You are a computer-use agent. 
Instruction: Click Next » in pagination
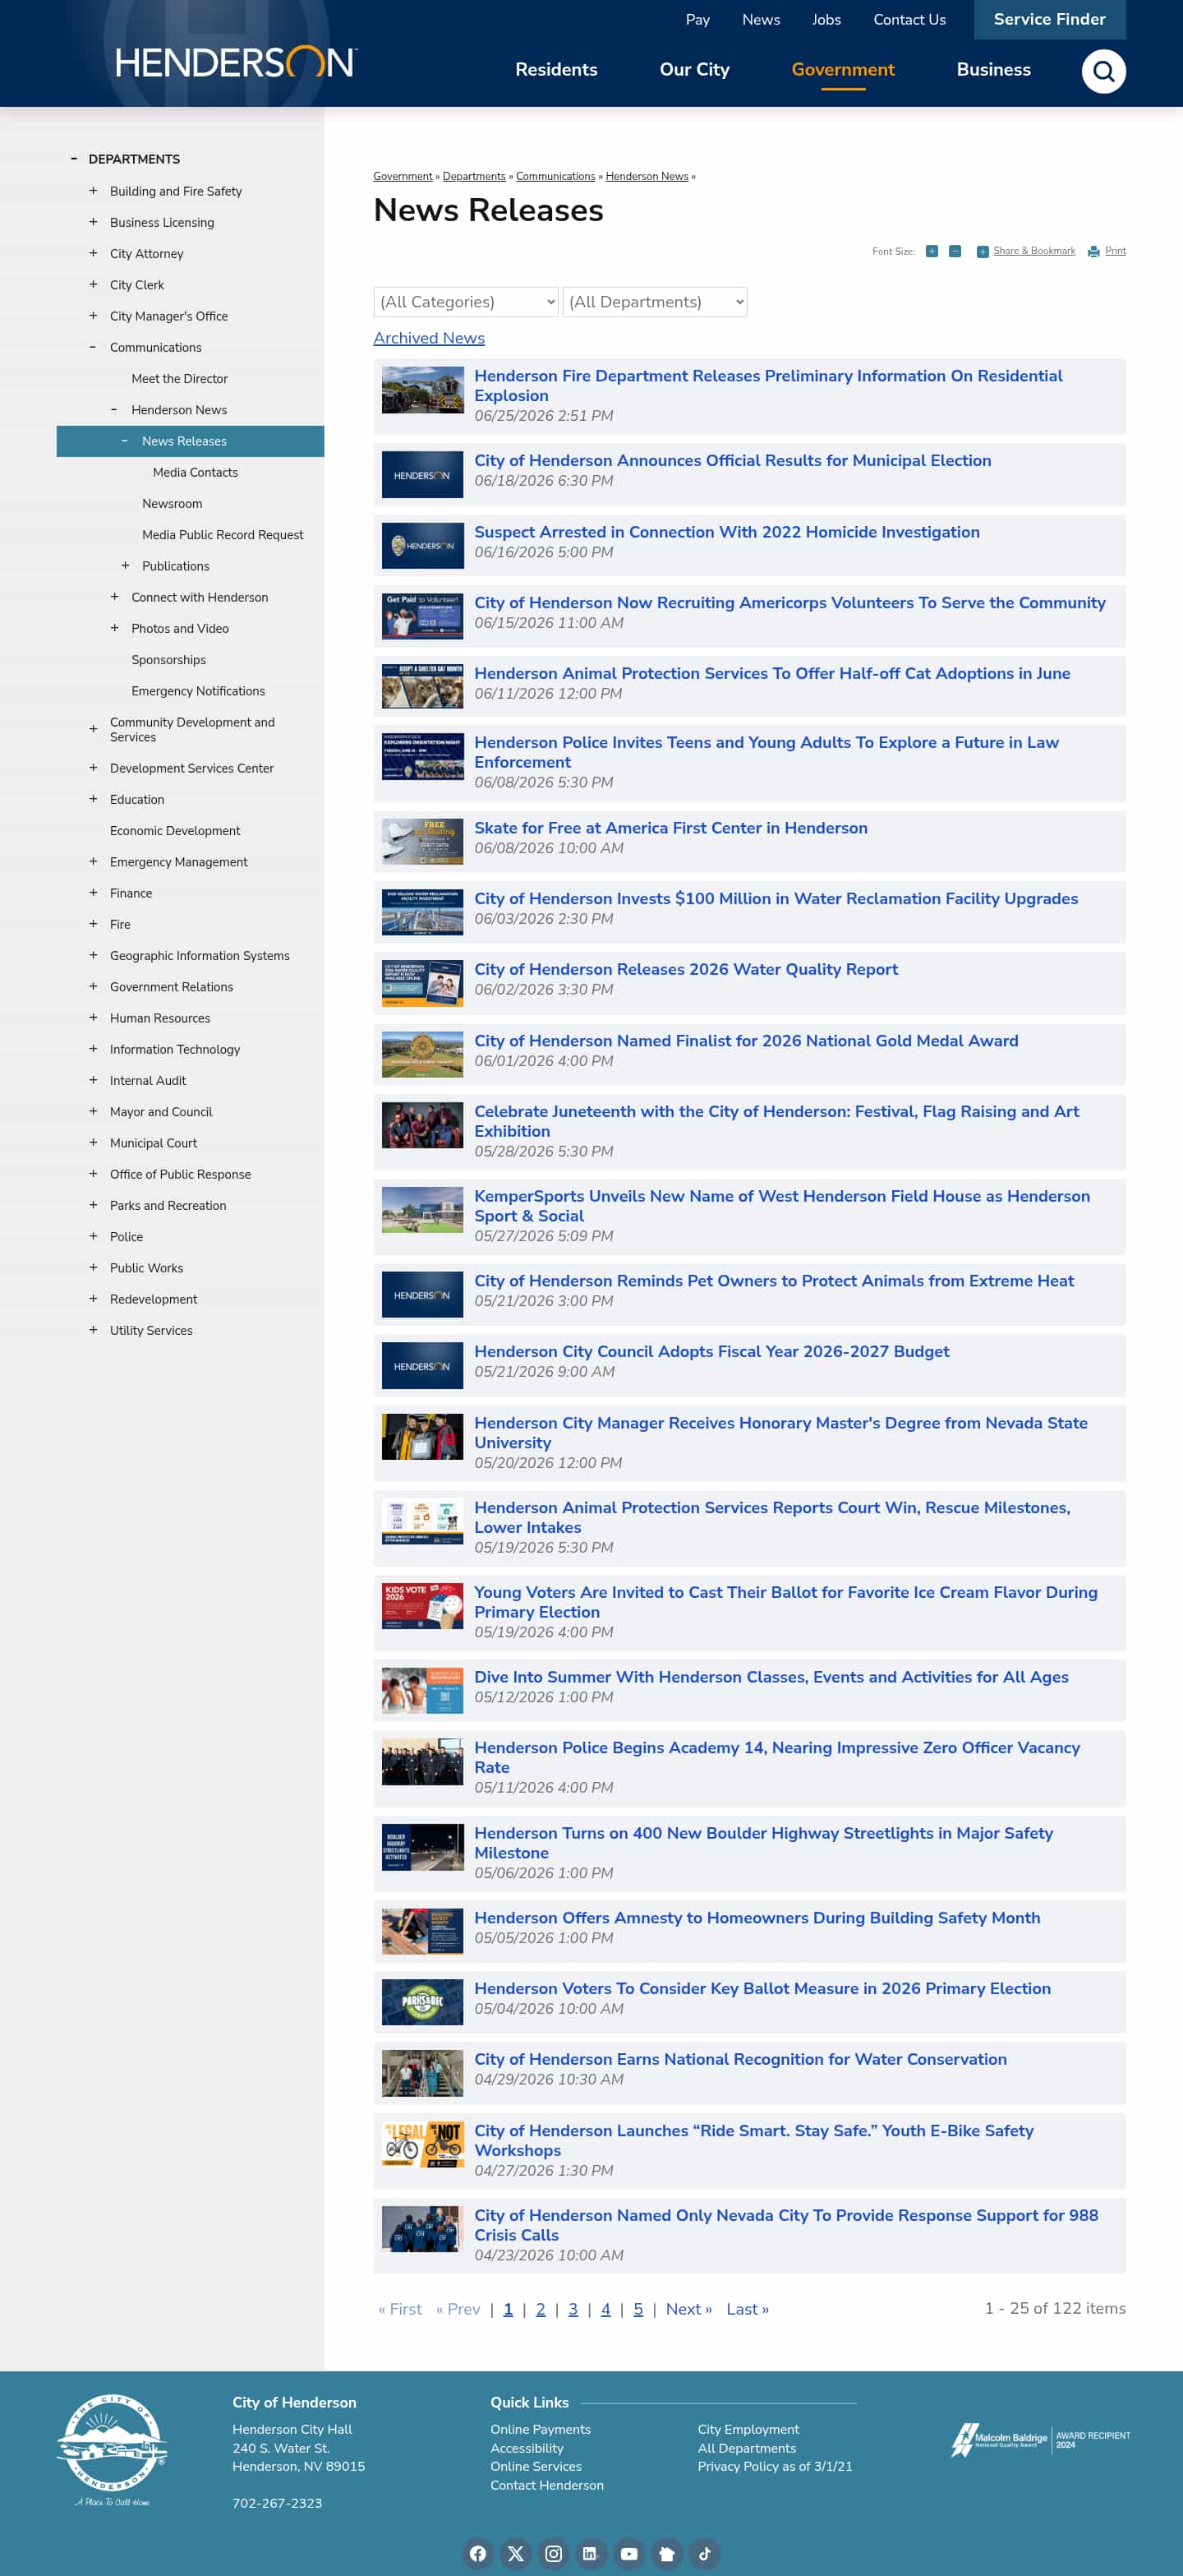click(688, 2308)
